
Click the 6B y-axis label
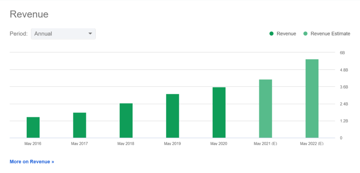pos(342,53)
